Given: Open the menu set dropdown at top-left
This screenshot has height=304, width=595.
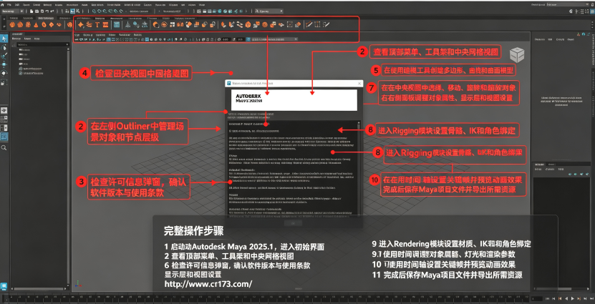Looking at the screenshot, I should coord(13,11).
